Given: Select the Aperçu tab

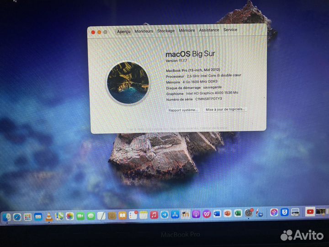Looking at the screenshot, I should pyautogui.click(x=123, y=32).
